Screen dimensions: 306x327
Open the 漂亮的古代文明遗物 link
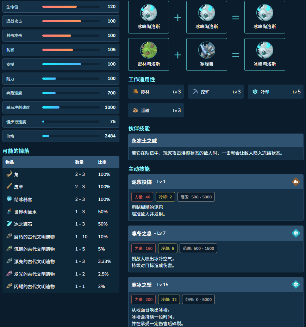(x=35, y=261)
